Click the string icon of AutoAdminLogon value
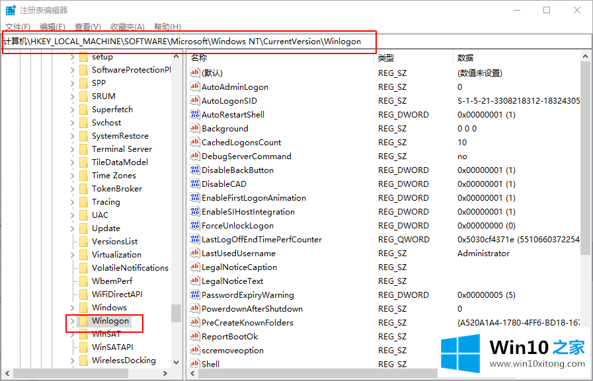 (195, 87)
